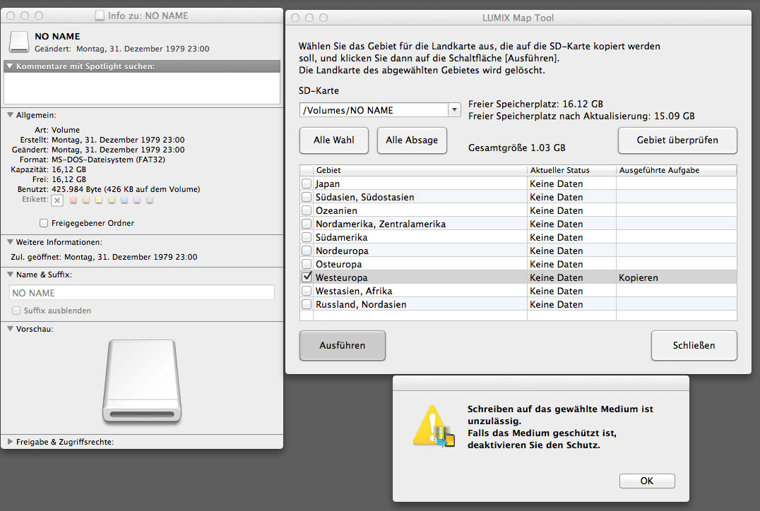Click the Gebiet überprüfen button
Screen dimensions: 760x511
coord(677,140)
